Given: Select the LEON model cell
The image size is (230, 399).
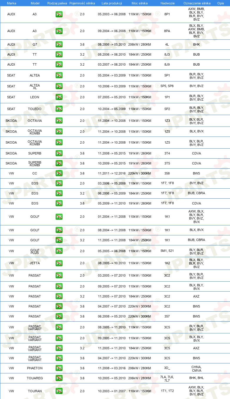Looking at the screenshot, I should (x=35, y=97).
